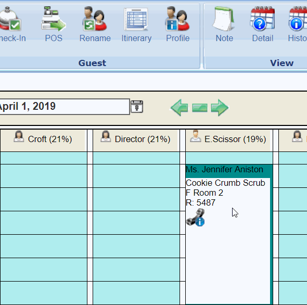Go to next day with right arrow
The height and width of the screenshot is (305, 307).
(220, 108)
